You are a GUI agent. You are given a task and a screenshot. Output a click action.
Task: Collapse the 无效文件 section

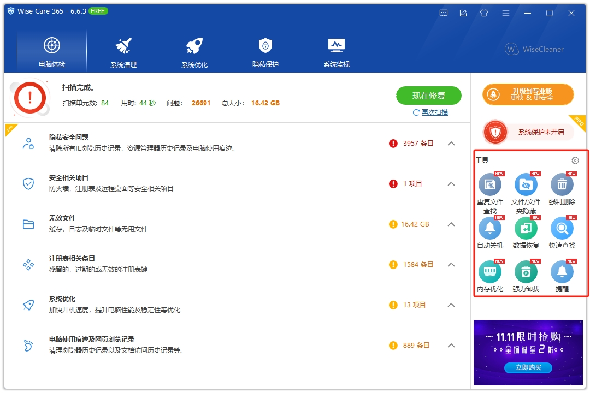[451, 224]
